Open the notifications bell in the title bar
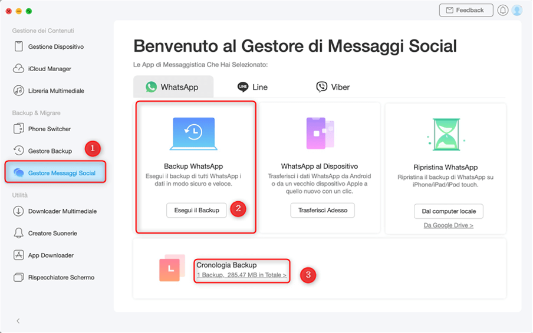This screenshot has height=333, width=533. click(503, 10)
